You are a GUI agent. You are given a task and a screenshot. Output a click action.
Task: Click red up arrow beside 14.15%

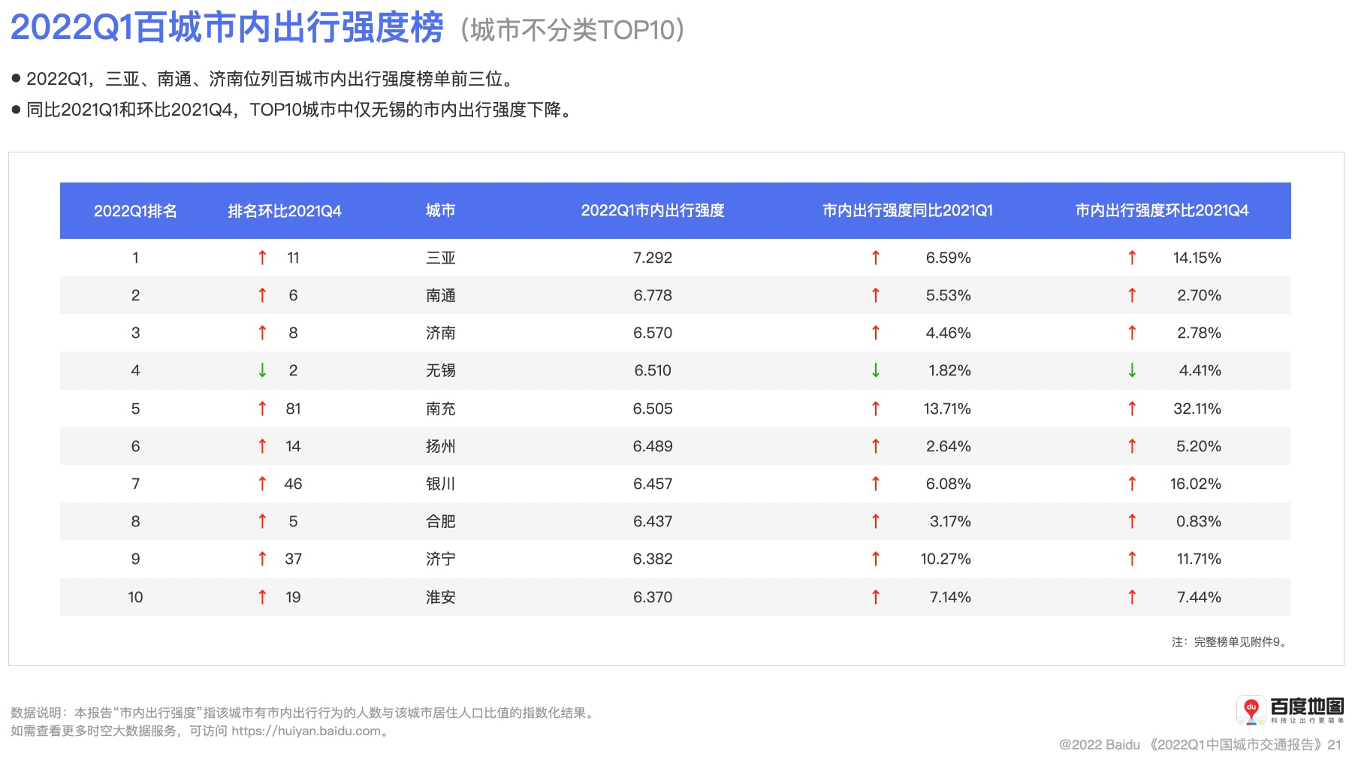[x=1132, y=258]
